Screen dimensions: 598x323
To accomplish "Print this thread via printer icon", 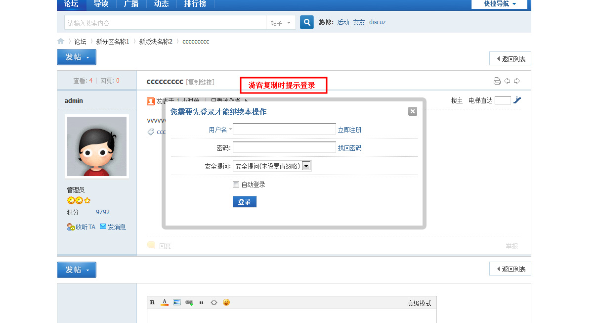I will click(497, 81).
